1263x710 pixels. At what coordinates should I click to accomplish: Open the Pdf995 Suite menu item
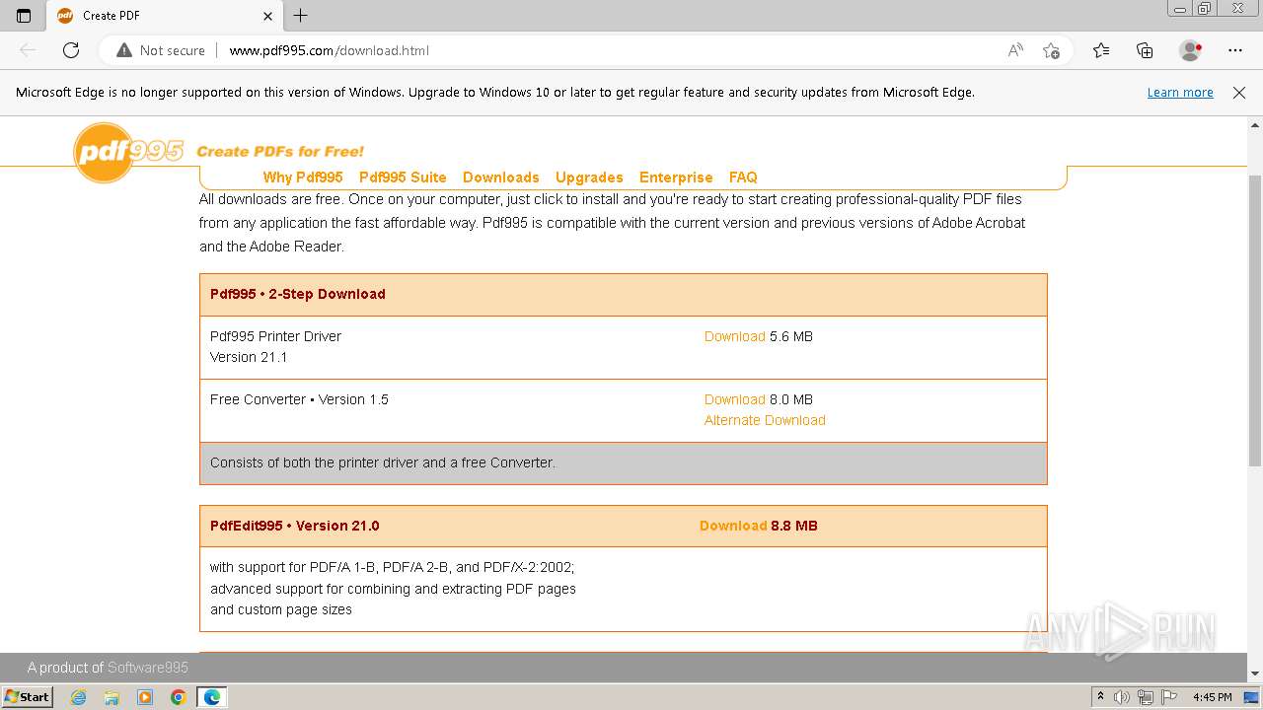click(x=403, y=177)
